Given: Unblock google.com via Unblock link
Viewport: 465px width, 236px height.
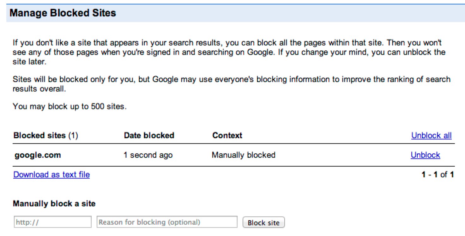Looking at the screenshot, I should tap(425, 155).
